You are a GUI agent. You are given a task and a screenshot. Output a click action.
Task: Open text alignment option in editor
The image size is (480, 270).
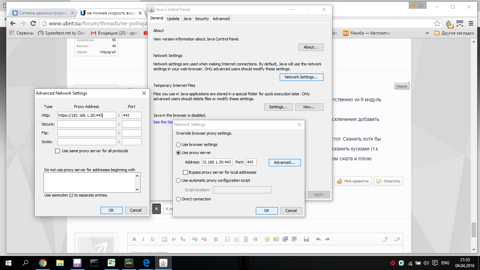pos(216,239)
